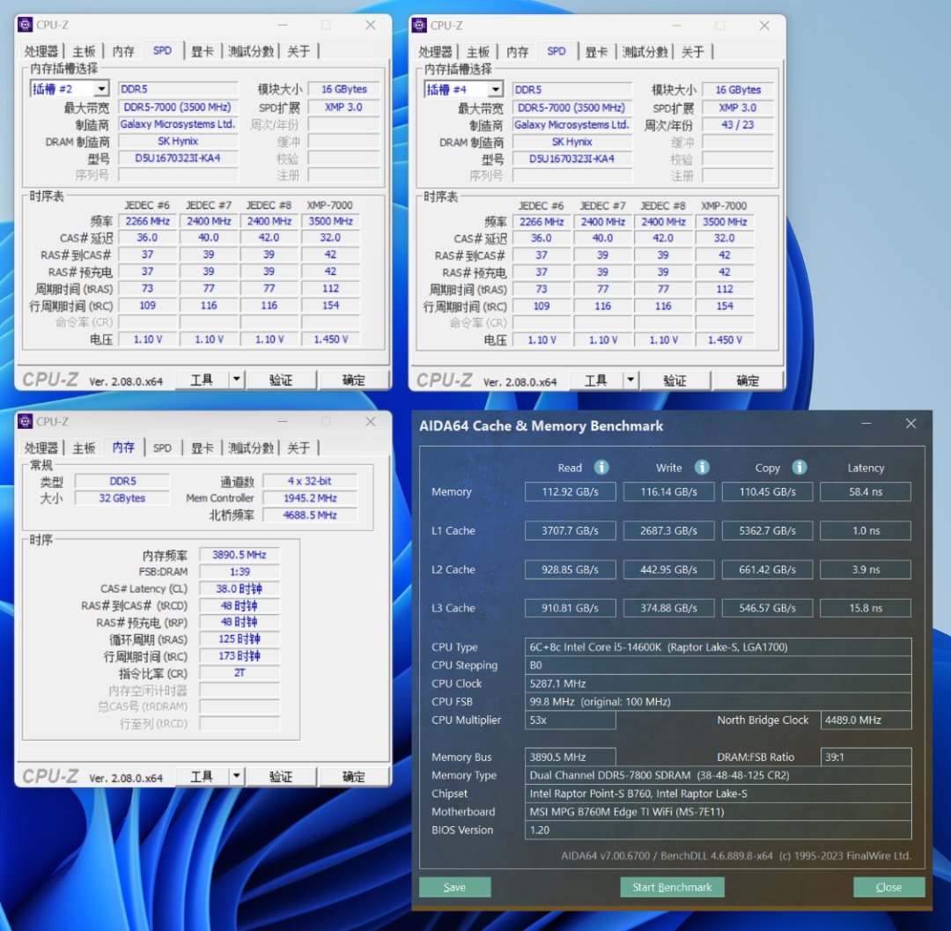Expand tools arrow in slot #2 CPU-Z window
Image resolution: width=951 pixels, height=931 pixels.
pos(237,380)
